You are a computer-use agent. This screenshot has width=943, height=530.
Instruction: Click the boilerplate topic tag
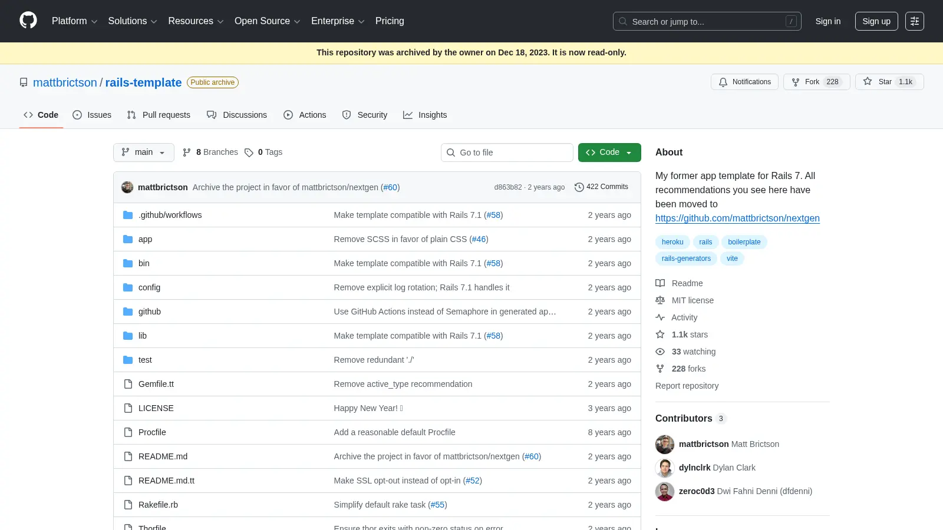pos(744,242)
